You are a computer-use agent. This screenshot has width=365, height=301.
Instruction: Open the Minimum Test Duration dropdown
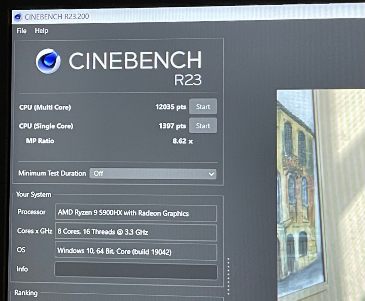click(x=153, y=174)
